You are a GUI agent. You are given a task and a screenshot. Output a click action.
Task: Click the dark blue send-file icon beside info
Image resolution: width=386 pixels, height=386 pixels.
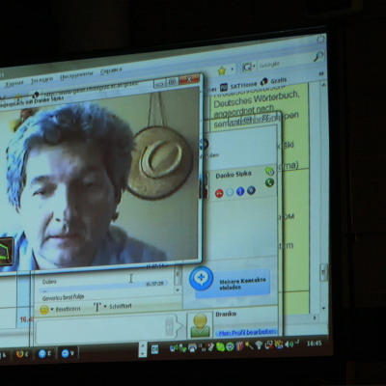coord(251,190)
